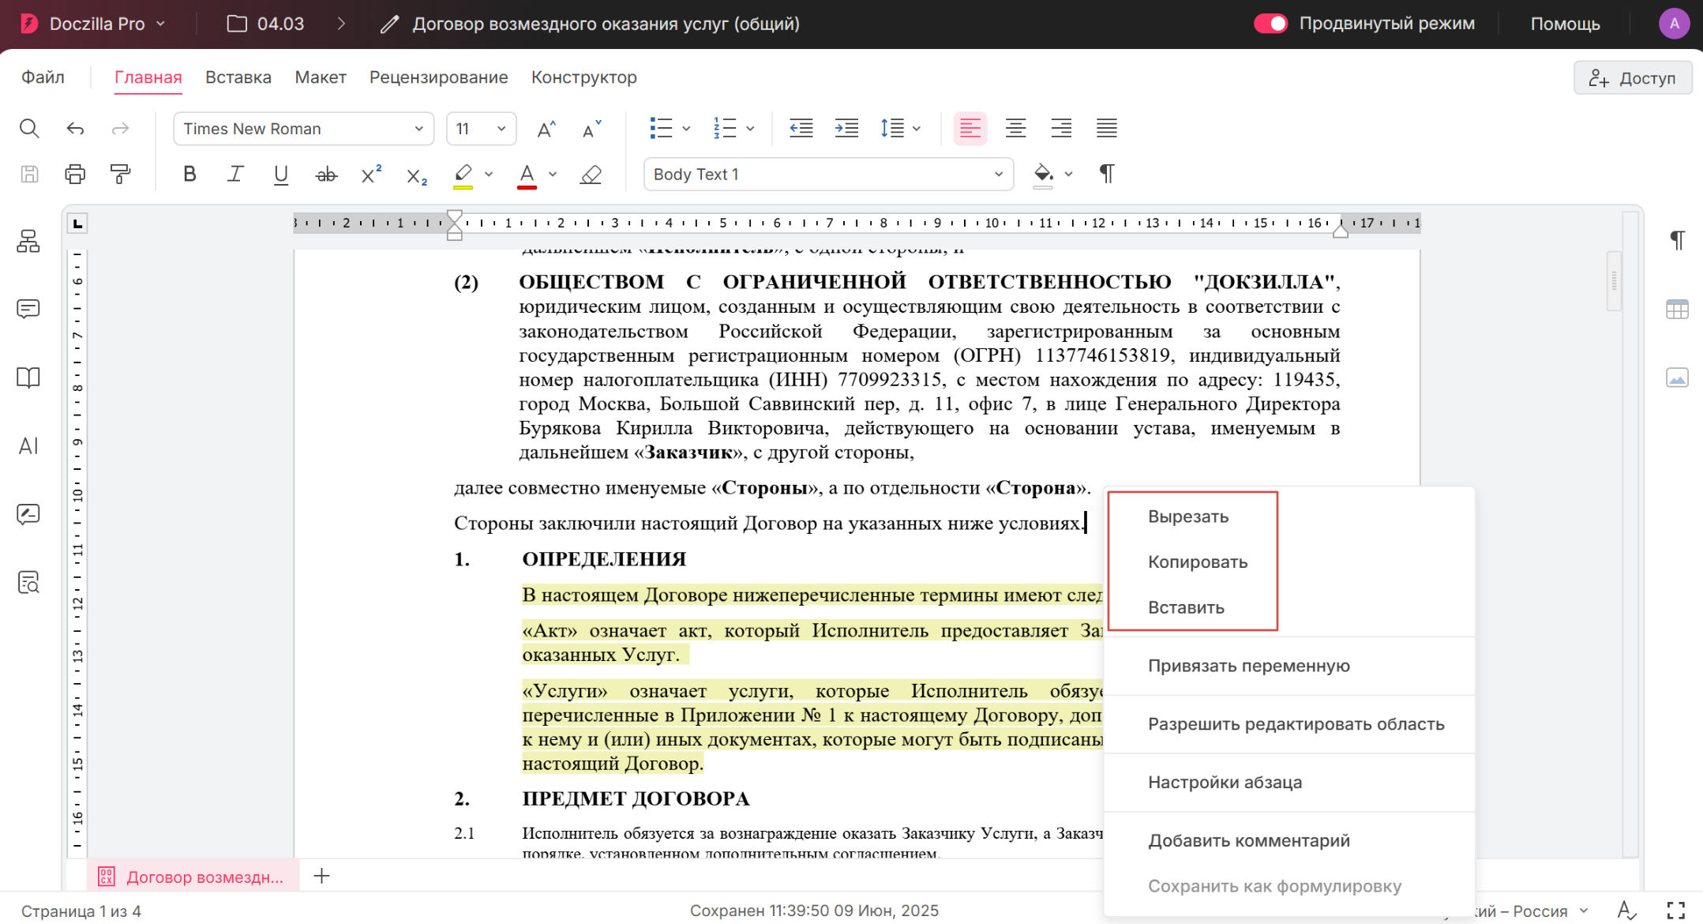This screenshot has height=924, width=1703.
Task: Undo the last action
Action: (x=75, y=129)
